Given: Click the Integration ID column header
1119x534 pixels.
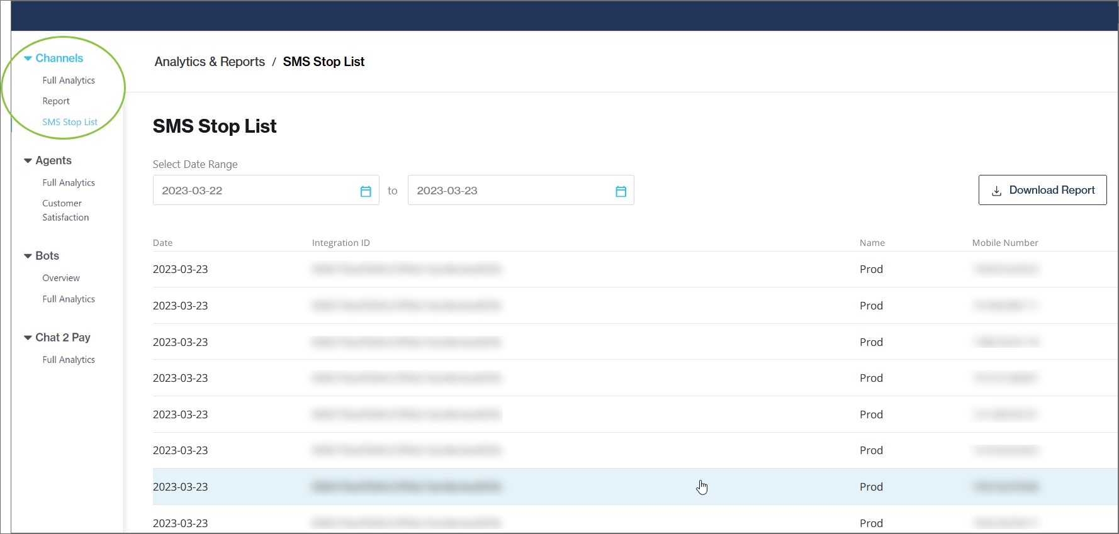Looking at the screenshot, I should pos(340,243).
